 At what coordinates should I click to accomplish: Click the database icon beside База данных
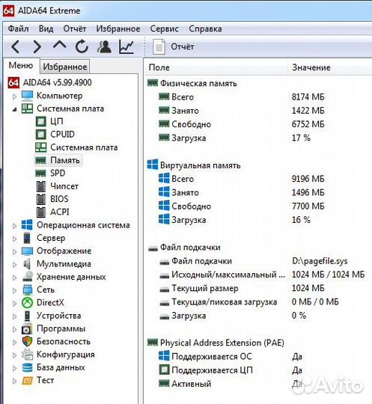click(x=28, y=367)
